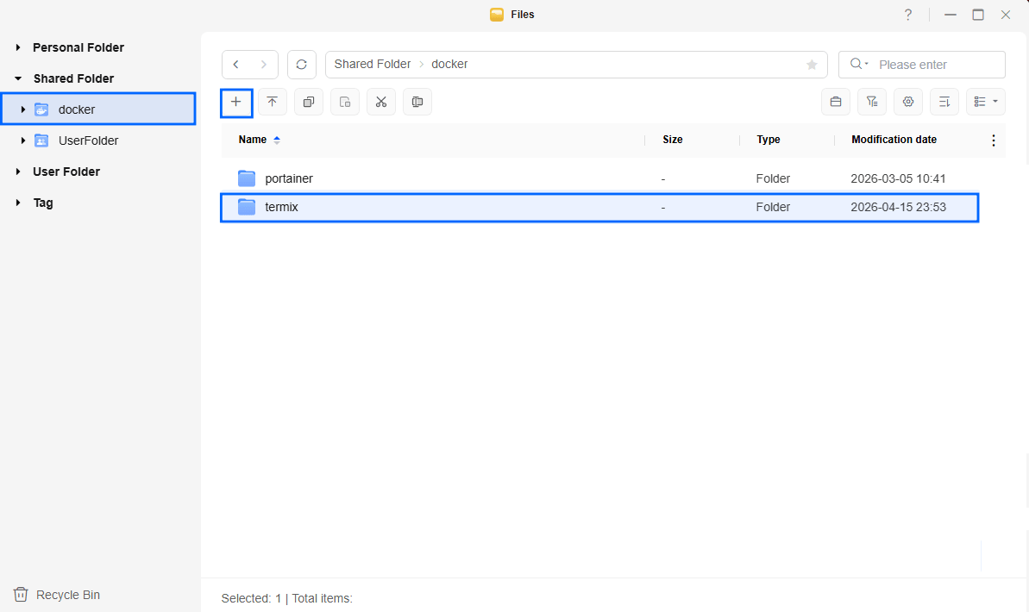Click the search input field
The image size is (1029, 612).
pos(936,65)
